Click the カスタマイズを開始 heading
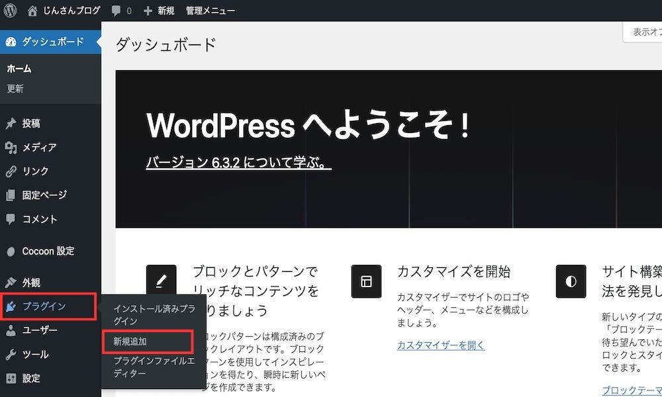The height and width of the screenshot is (397, 662). pos(454,272)
